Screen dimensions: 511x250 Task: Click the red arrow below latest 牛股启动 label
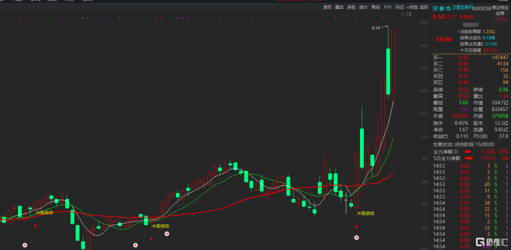(x=357, y=226)
